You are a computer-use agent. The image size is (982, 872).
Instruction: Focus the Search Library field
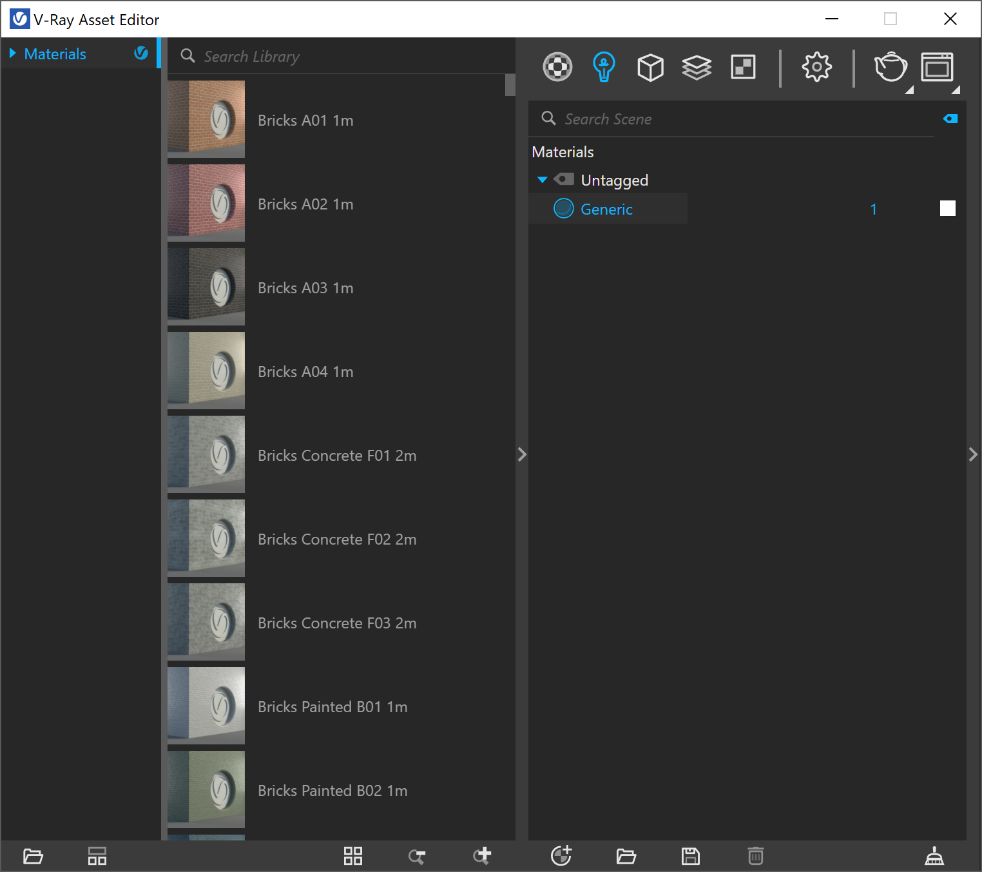click(x=342, y=56)
